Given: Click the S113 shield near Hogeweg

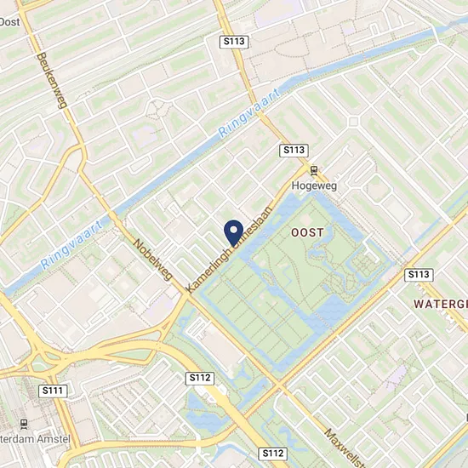Looking at the screenshot, I should (294, 150).
